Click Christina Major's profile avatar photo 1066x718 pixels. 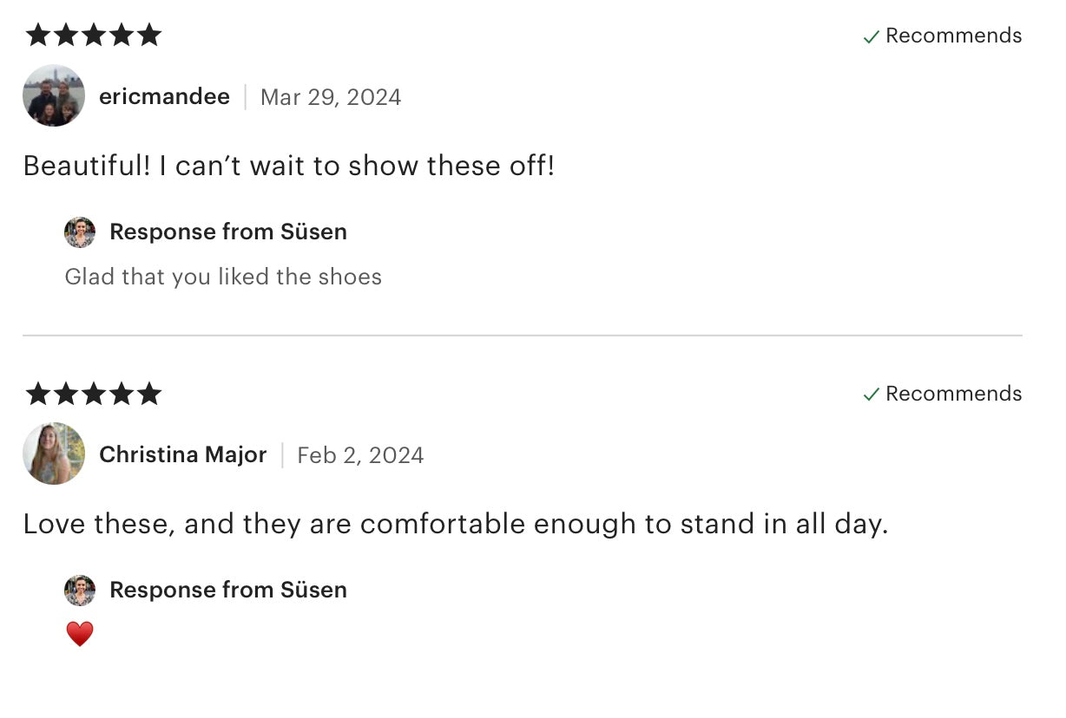[x=54, y=454]
